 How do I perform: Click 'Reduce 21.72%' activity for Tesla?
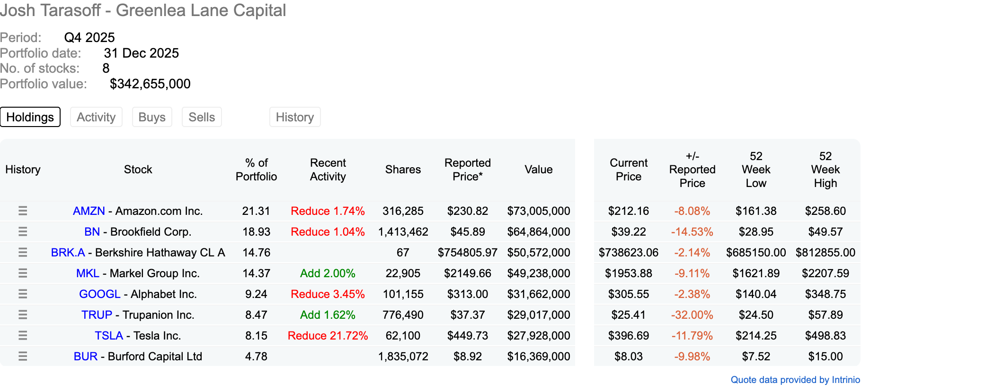(x=328, y=336)
